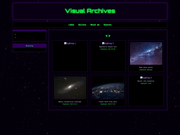Click the Deep space aurora caption
Screen dimensions: 180x135
click(x=146, y=67)
